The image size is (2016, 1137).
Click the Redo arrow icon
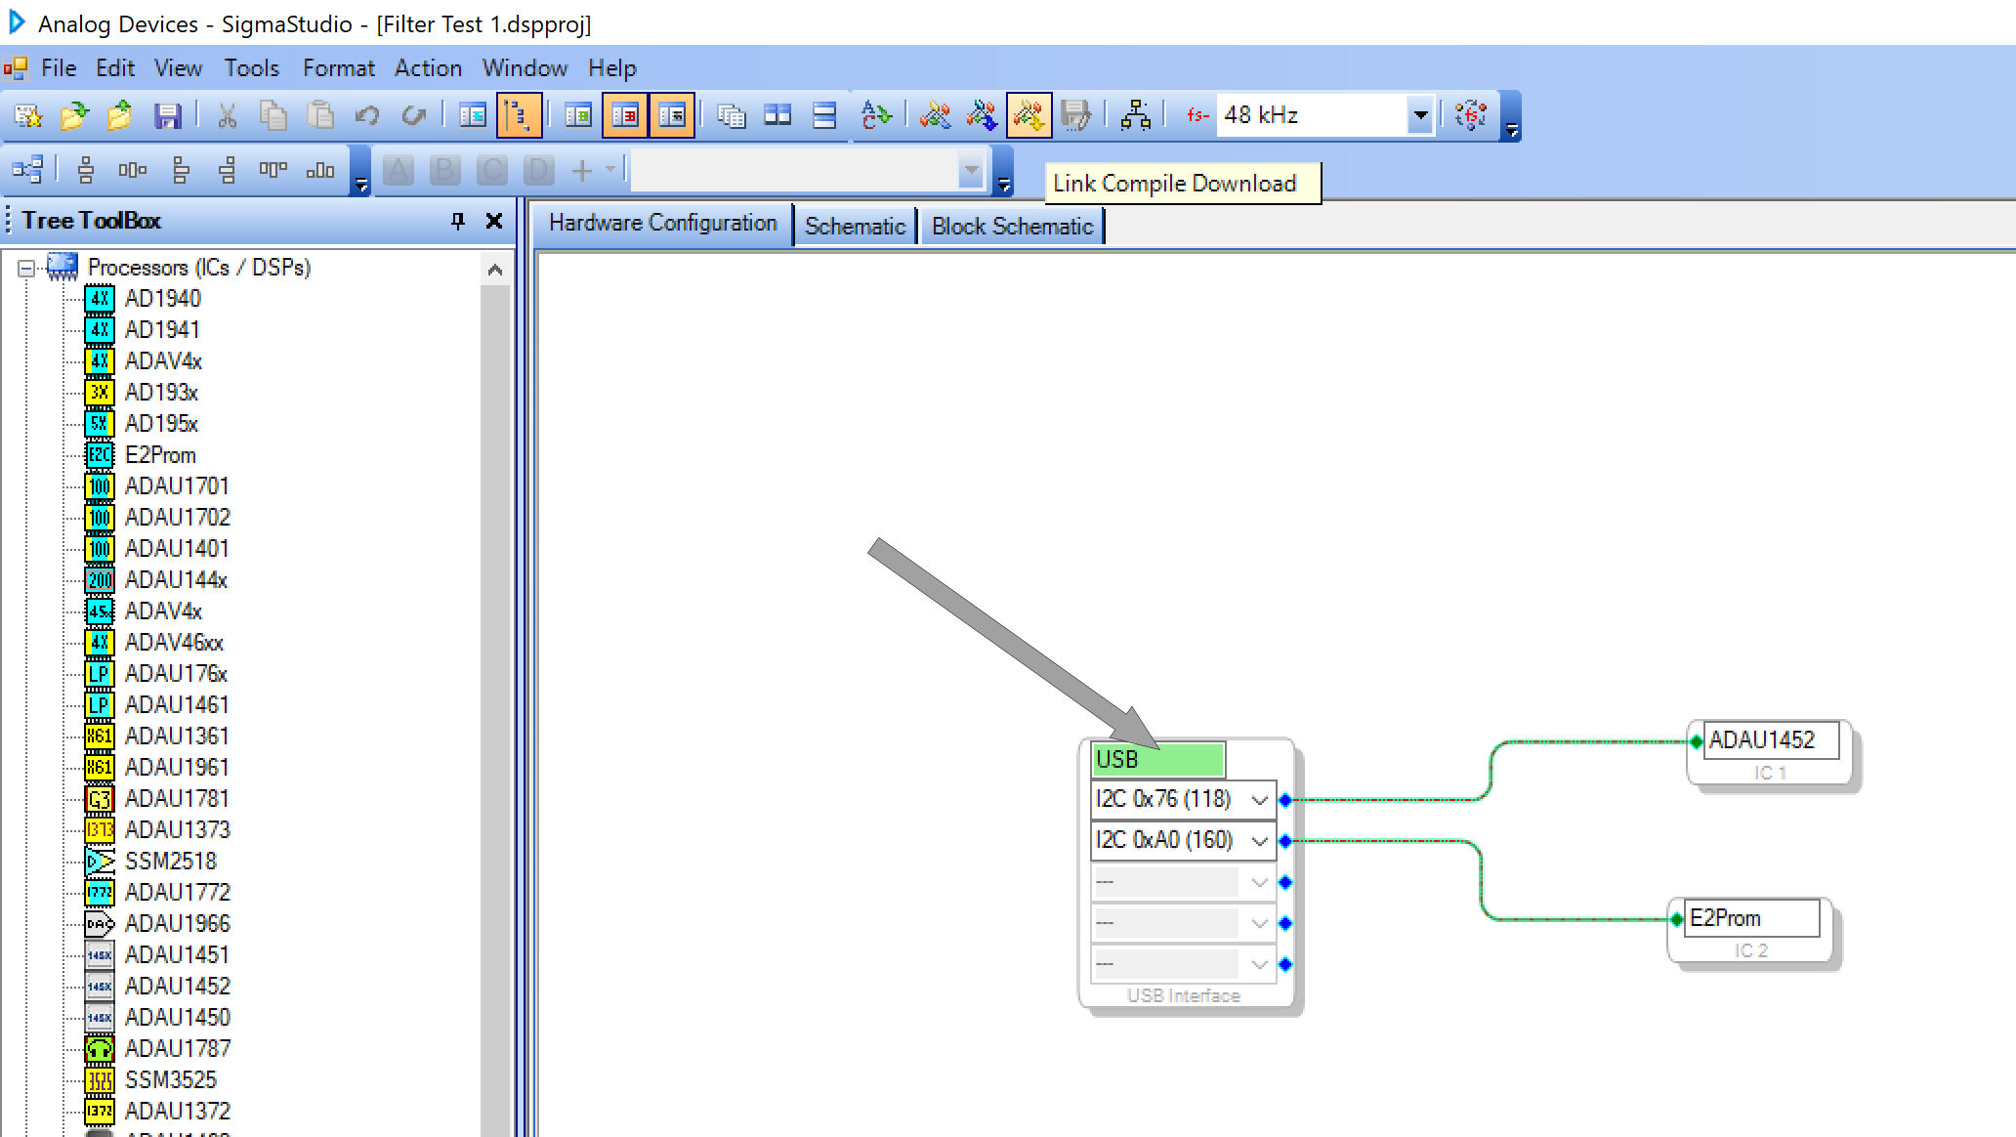point(414,116)
